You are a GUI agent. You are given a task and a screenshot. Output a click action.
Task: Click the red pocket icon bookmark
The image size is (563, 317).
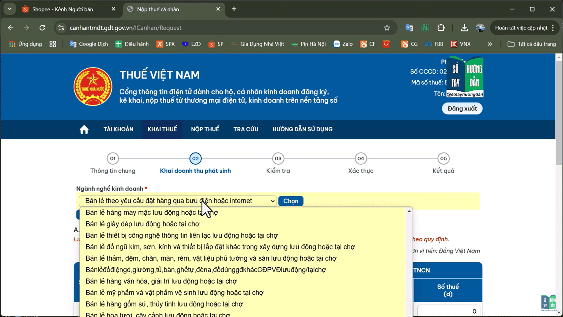pyautogui.click(x=386, y=44)
